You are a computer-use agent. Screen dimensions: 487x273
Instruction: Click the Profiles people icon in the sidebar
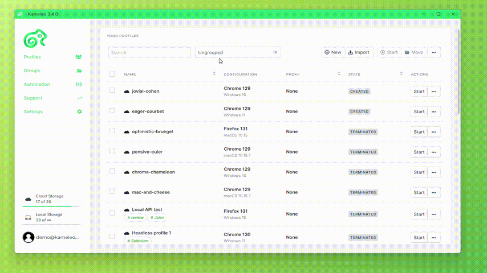pos(79,57)
